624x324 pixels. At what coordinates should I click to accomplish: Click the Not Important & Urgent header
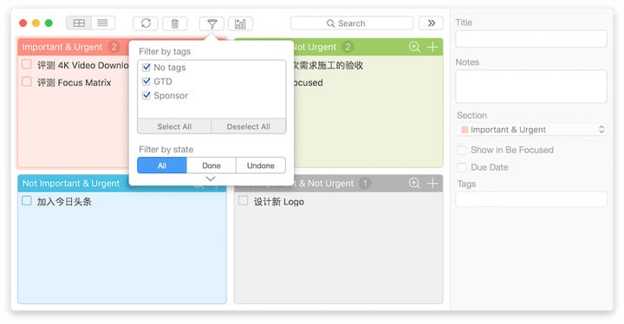pos(71,183)
